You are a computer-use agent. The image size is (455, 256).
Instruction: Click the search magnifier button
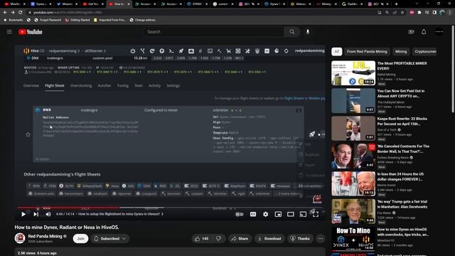point(292,31)
